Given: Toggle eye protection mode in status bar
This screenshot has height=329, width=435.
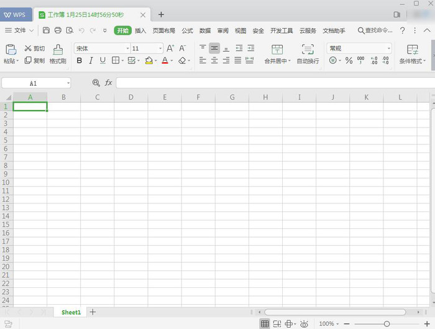Looking at the screenshot, I should (304, 324).
